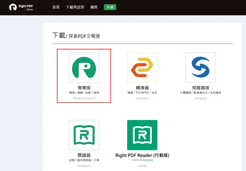The width and height of the screenshot is (246, 171).
Task: Click the 閱讀器 open-book logo icon
Action: pos(84,135)
